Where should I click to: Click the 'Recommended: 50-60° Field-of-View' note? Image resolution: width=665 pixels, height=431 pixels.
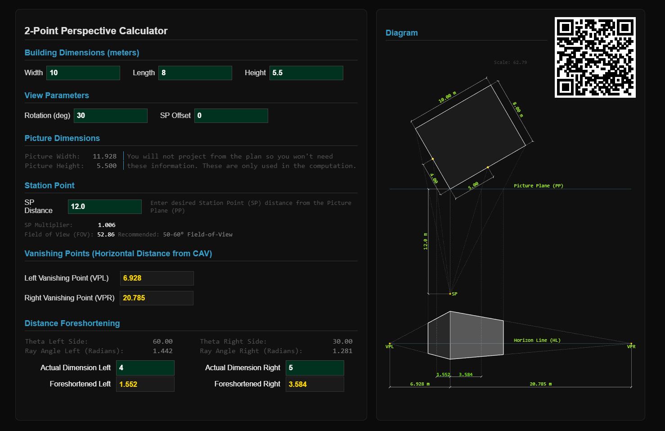(x=175, y=234)
